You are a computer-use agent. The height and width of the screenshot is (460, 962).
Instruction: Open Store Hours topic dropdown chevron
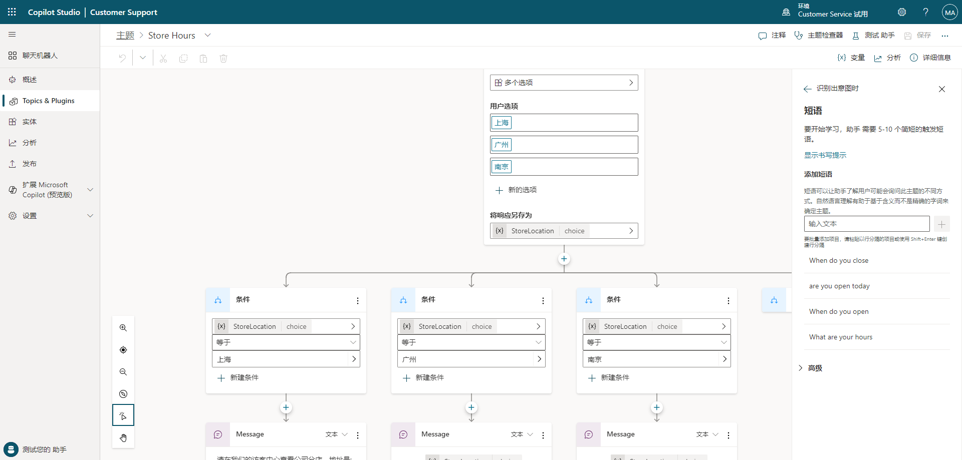coord(208,35)
